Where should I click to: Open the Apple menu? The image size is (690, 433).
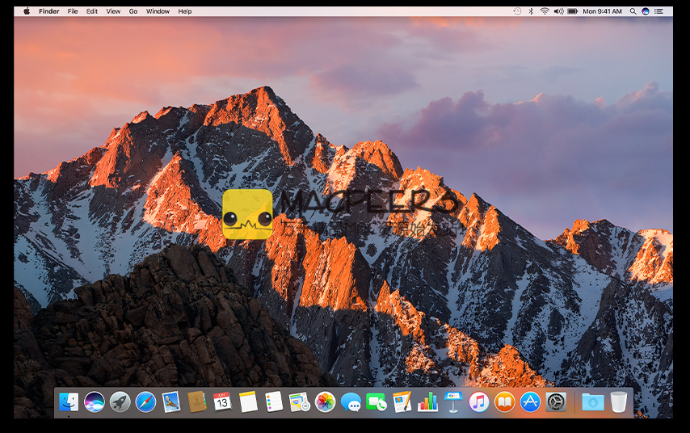tap(27, 11)
